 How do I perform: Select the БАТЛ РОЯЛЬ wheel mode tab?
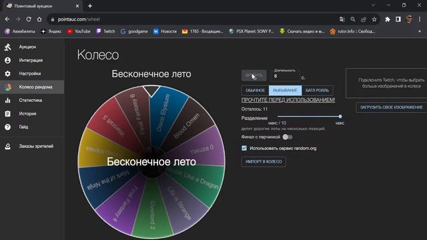318,91
